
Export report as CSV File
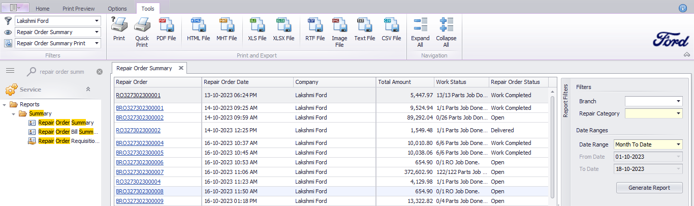coord(391,29)
